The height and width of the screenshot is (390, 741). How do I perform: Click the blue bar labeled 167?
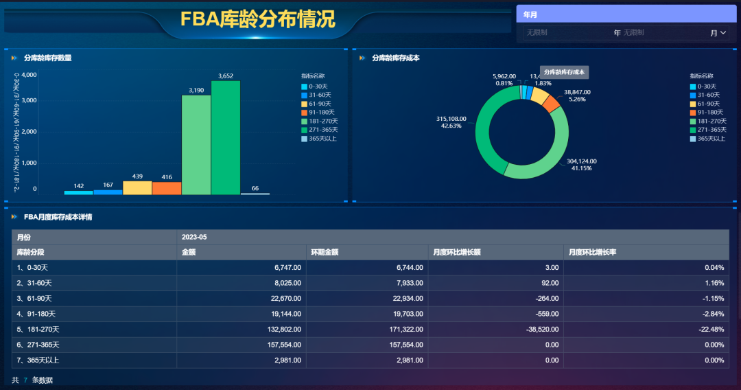(x=108, y=192)
